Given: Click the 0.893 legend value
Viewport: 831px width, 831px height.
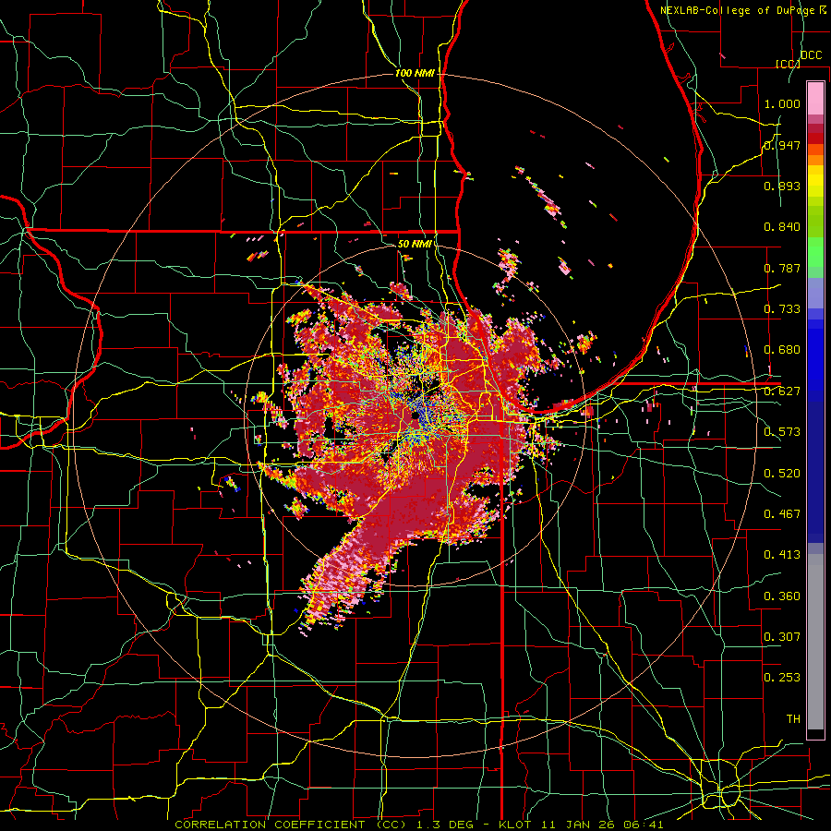Looking at the screenshot, I should point(782,186).
